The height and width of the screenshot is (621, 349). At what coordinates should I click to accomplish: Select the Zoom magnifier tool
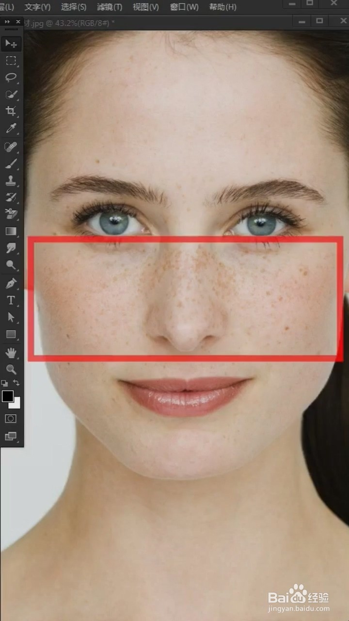[x=11, y=369]
